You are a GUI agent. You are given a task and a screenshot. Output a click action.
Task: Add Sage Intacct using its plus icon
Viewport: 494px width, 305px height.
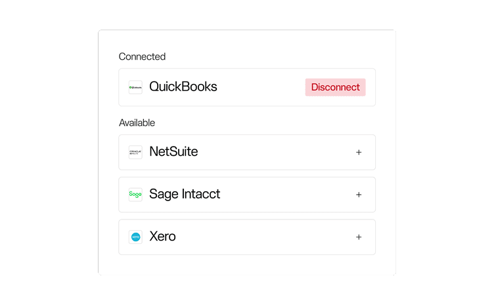click(x=359, y=195)
